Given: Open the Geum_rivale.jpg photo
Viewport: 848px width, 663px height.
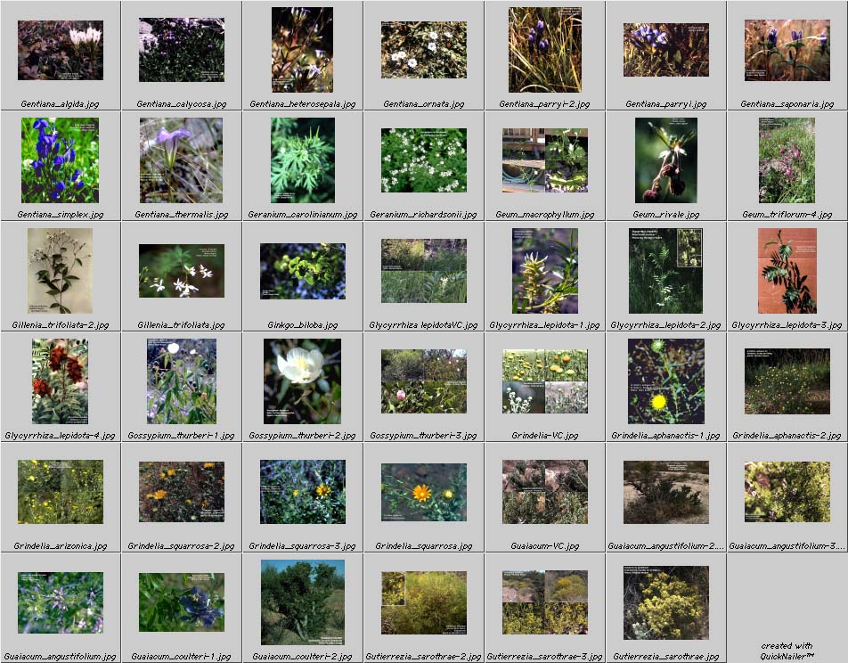Looking at the screenshot, I should tap(666, 160).
